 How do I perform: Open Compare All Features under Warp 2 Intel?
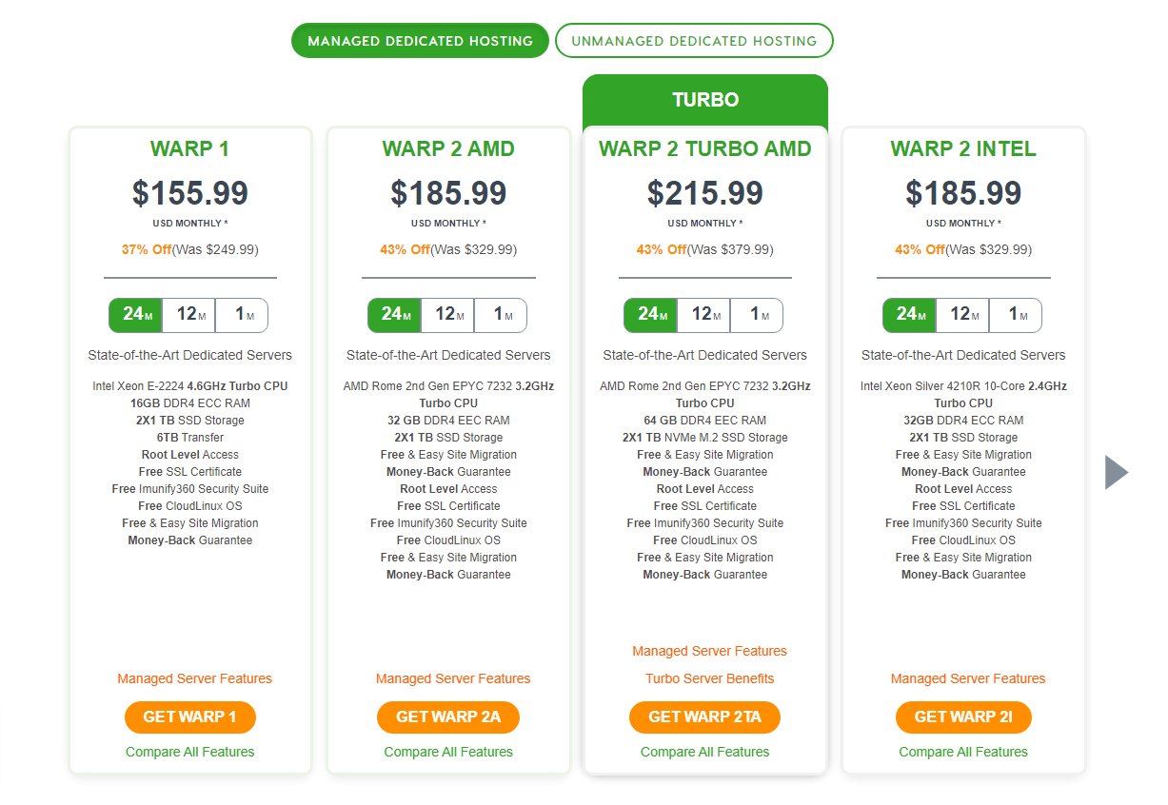tap(963, 751)
